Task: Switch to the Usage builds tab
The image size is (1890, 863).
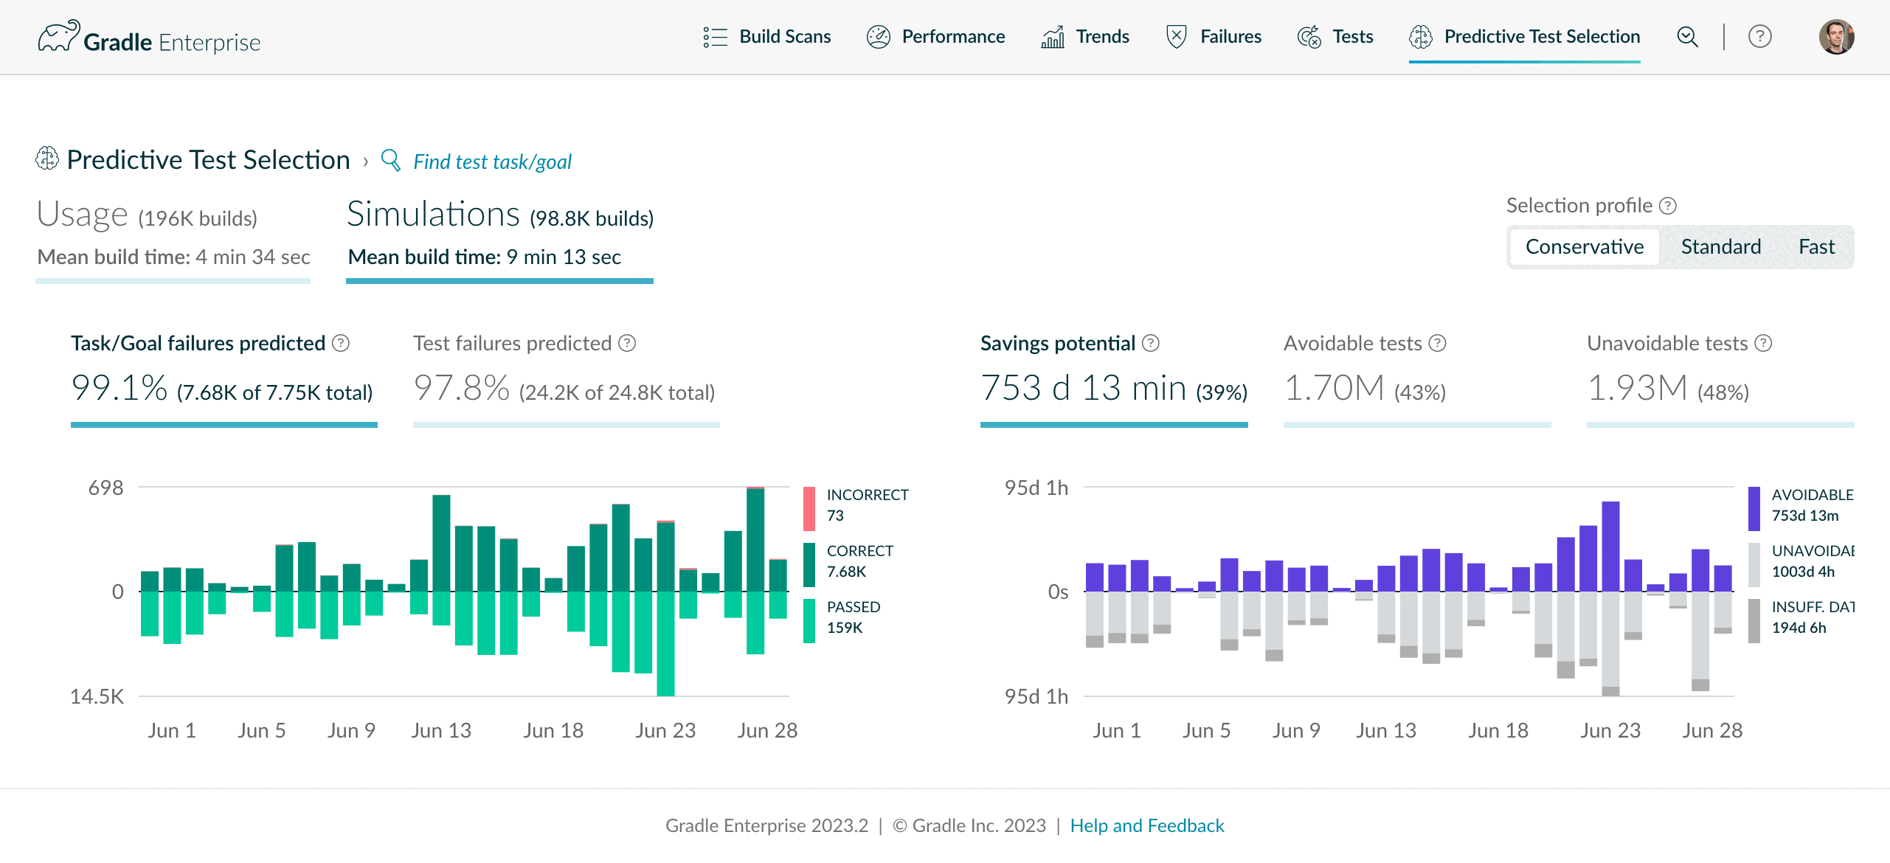Action: [x=173, y=238]
